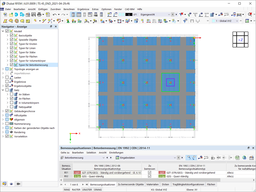Enable the Nummerierung checkbox
This screenshot has height=192, width=256.
pos(7,124)
